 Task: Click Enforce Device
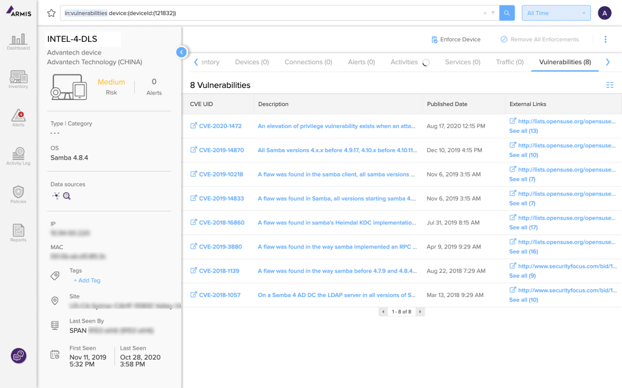pos(456,39)
